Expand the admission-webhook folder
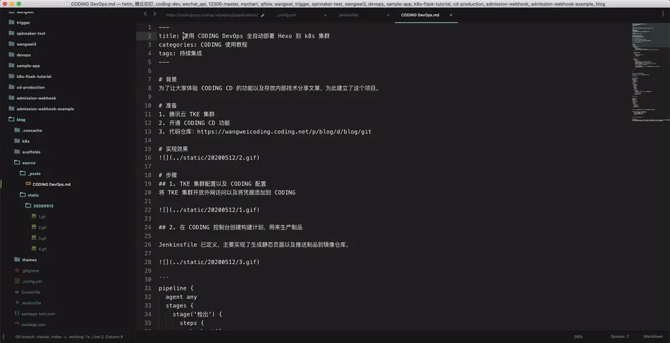The height and width of the screenshot is (343, 670). tap(12, 98)
